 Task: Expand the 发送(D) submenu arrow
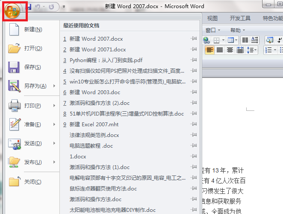click(54, 143)
